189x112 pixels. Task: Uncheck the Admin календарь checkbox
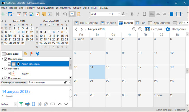pyautogui.click(x=9, y=64)
